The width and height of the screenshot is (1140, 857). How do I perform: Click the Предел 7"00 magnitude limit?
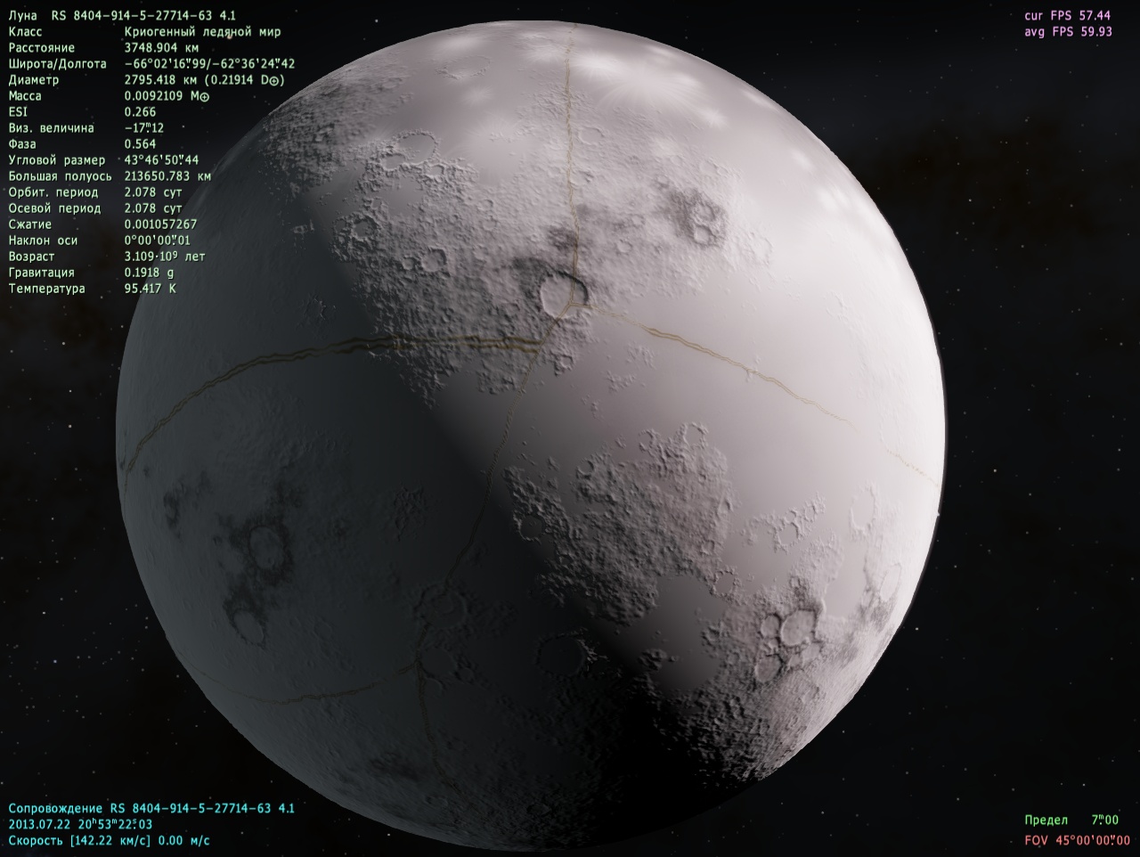pyautogui.click(x=1071, y=820)
